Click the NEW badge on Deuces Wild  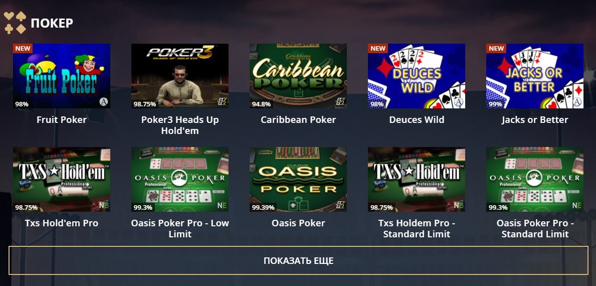coord(378,48)
